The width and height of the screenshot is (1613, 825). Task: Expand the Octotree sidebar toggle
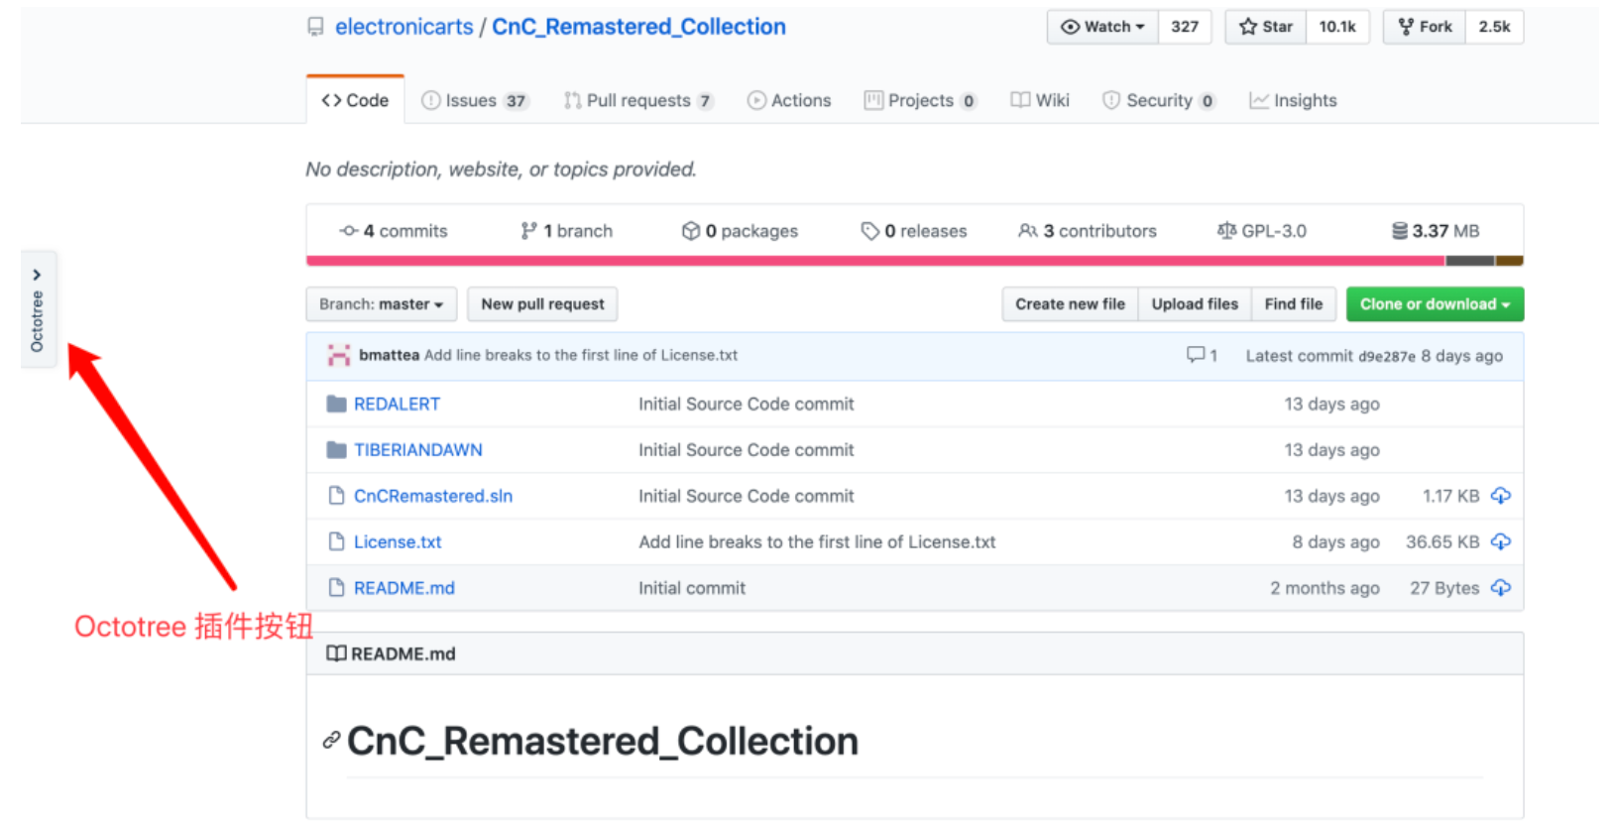[x=38, y=309]
